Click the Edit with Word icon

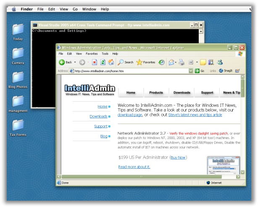coord(191,62)
